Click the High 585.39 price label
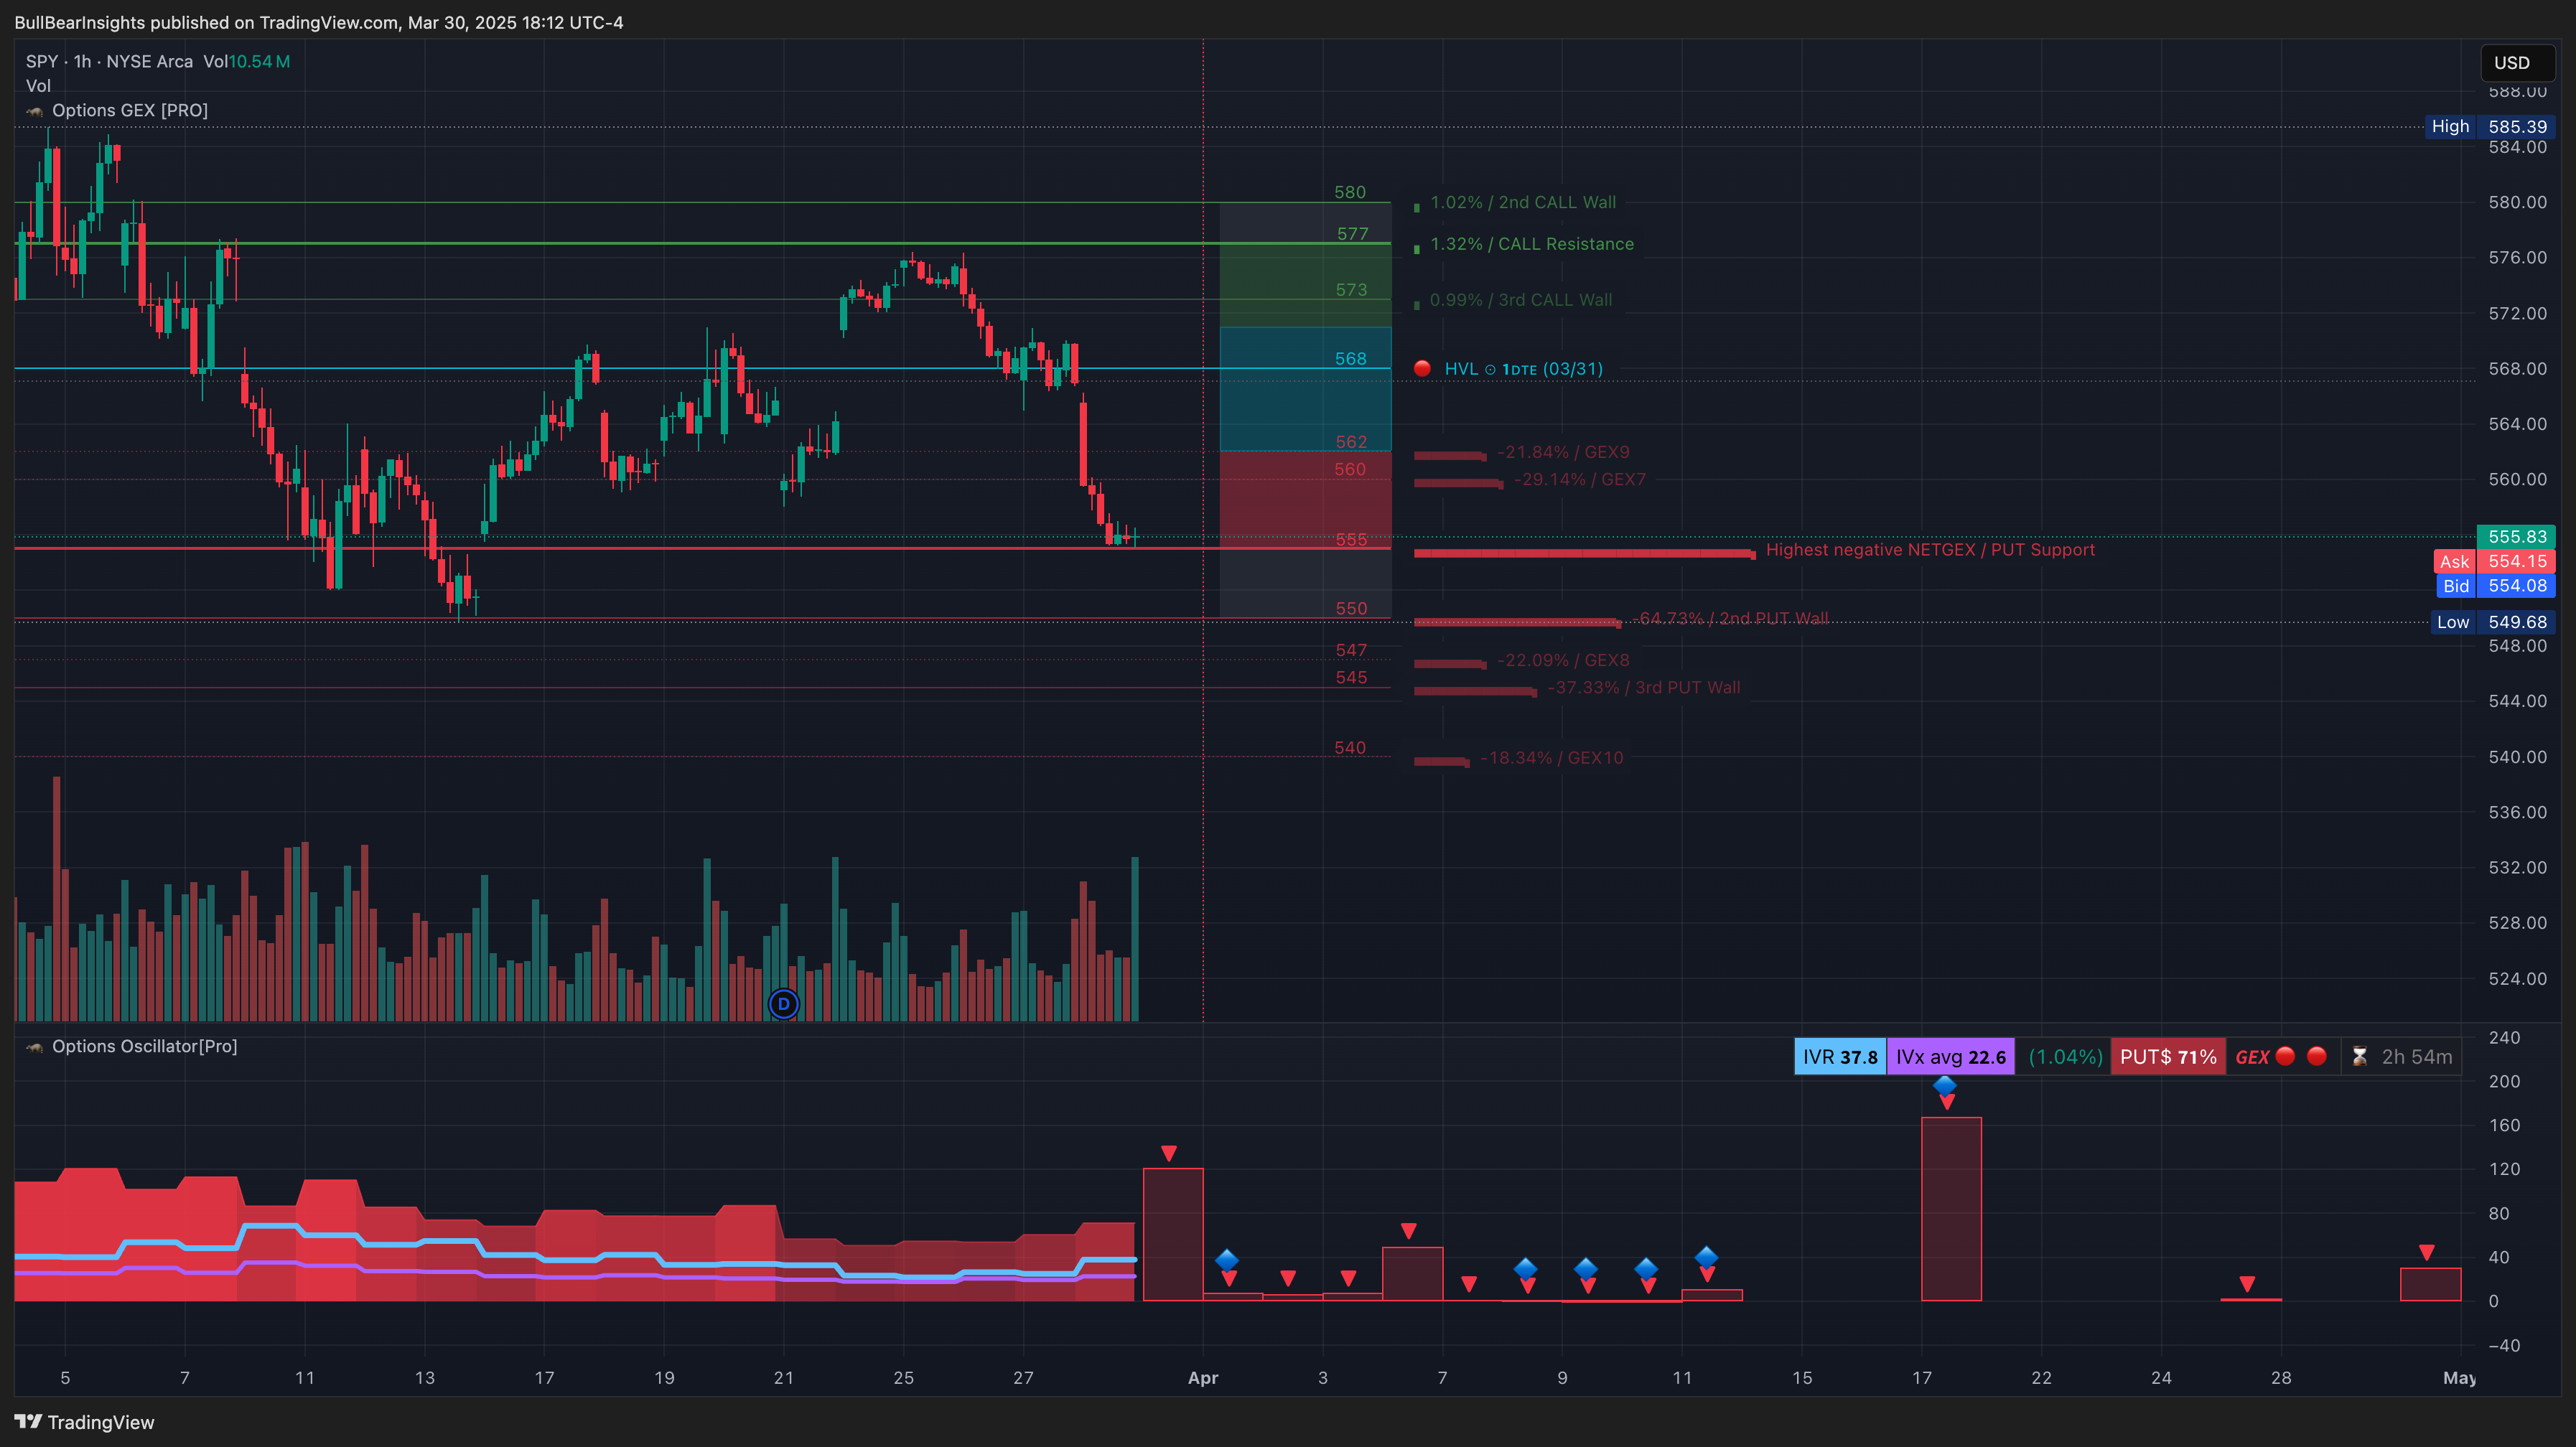This screenshot has width=2576, height=1447. click(x=2489, y=127)
